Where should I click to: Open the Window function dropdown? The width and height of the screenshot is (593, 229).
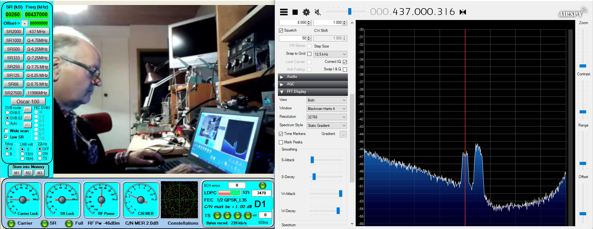[327, 109]
